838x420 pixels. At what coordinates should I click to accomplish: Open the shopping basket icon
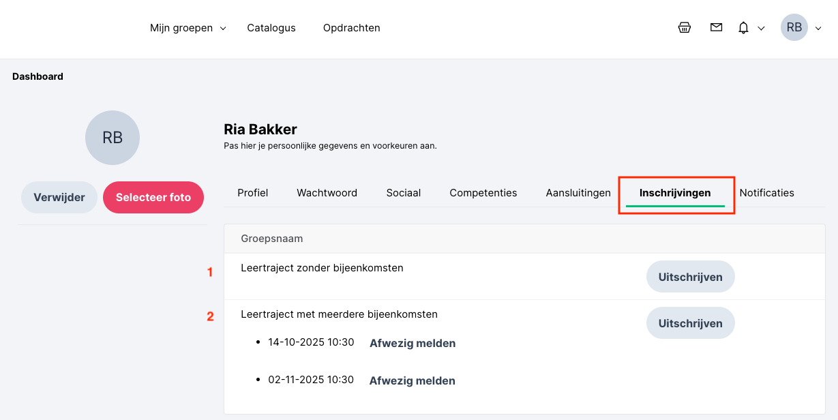tap(685, 28)
